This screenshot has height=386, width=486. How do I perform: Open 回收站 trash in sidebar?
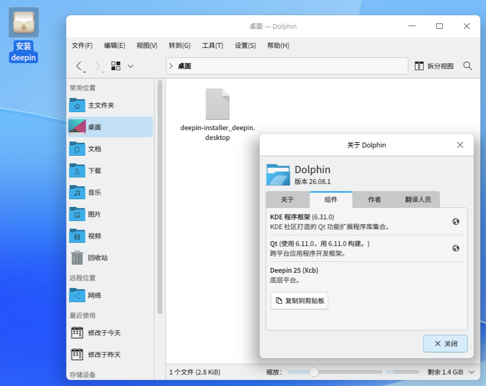111,258
